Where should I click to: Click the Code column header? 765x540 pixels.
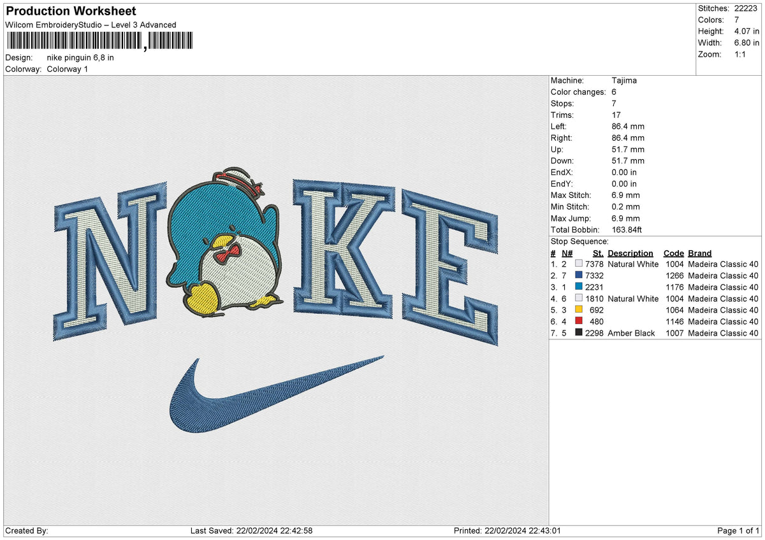pos(673,253)
